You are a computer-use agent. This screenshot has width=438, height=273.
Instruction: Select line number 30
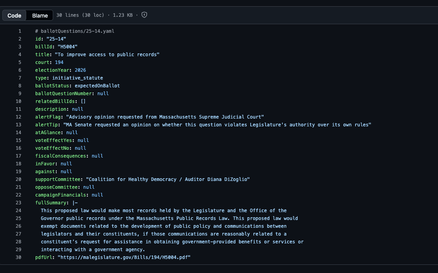[x=18, y=257]
